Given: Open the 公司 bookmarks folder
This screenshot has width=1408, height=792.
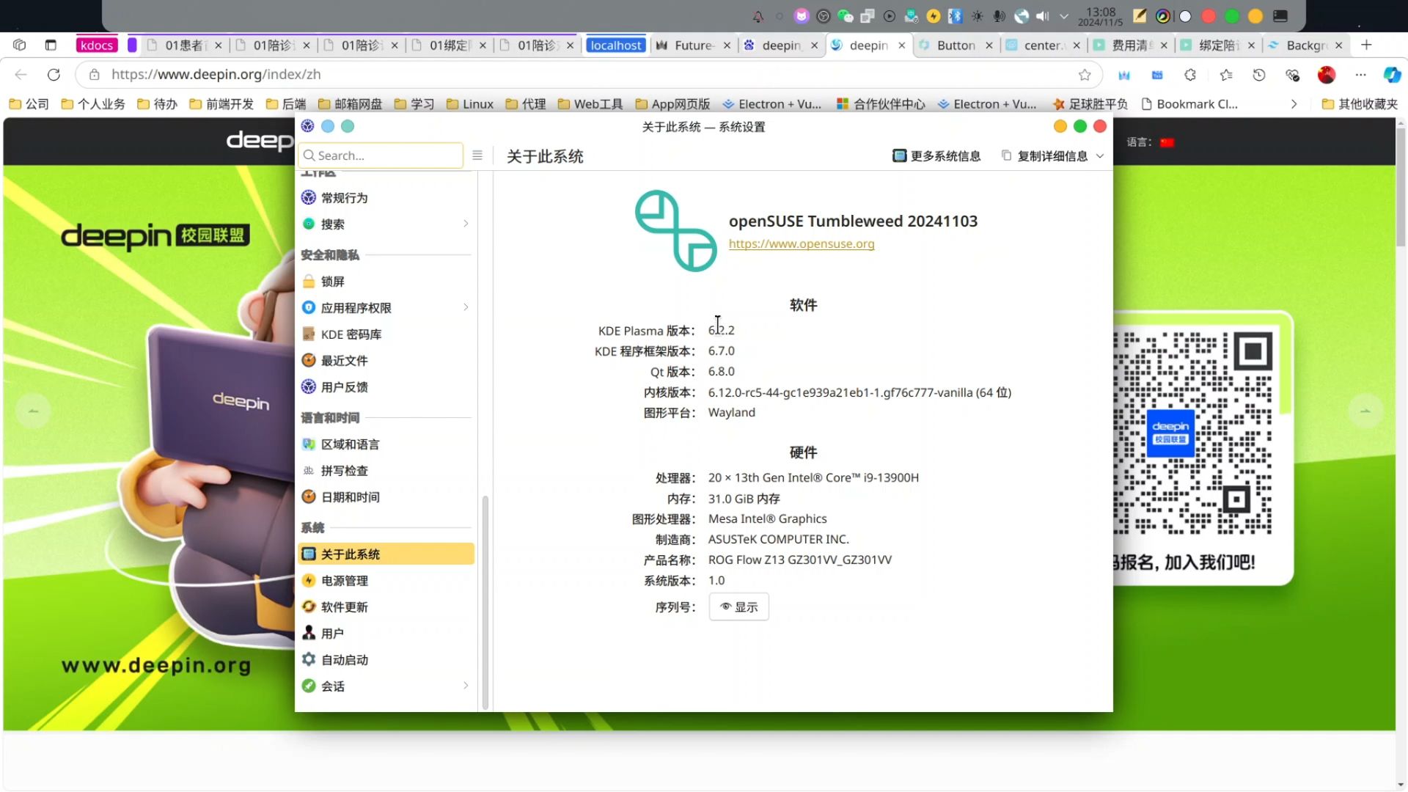Looking at the screenshot, I should [29, 104].
